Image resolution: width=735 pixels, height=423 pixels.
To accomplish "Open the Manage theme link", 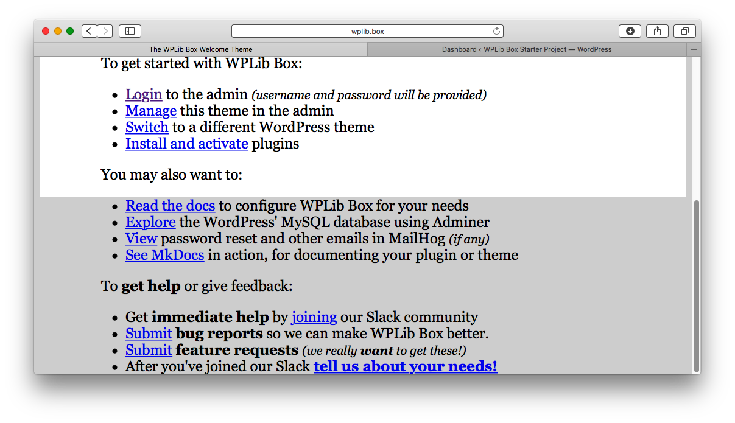I will 151,111.
